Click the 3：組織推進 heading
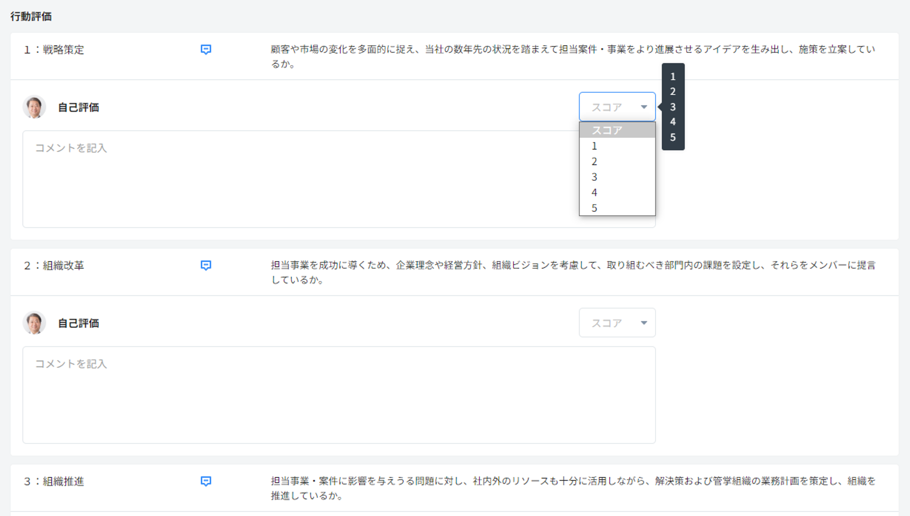The image size is (910, 516). click(x=54, y=482)
